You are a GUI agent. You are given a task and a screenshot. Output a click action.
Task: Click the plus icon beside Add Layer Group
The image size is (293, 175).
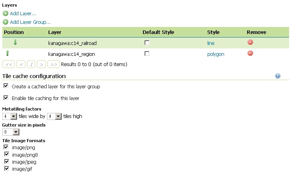click(5, 22)
